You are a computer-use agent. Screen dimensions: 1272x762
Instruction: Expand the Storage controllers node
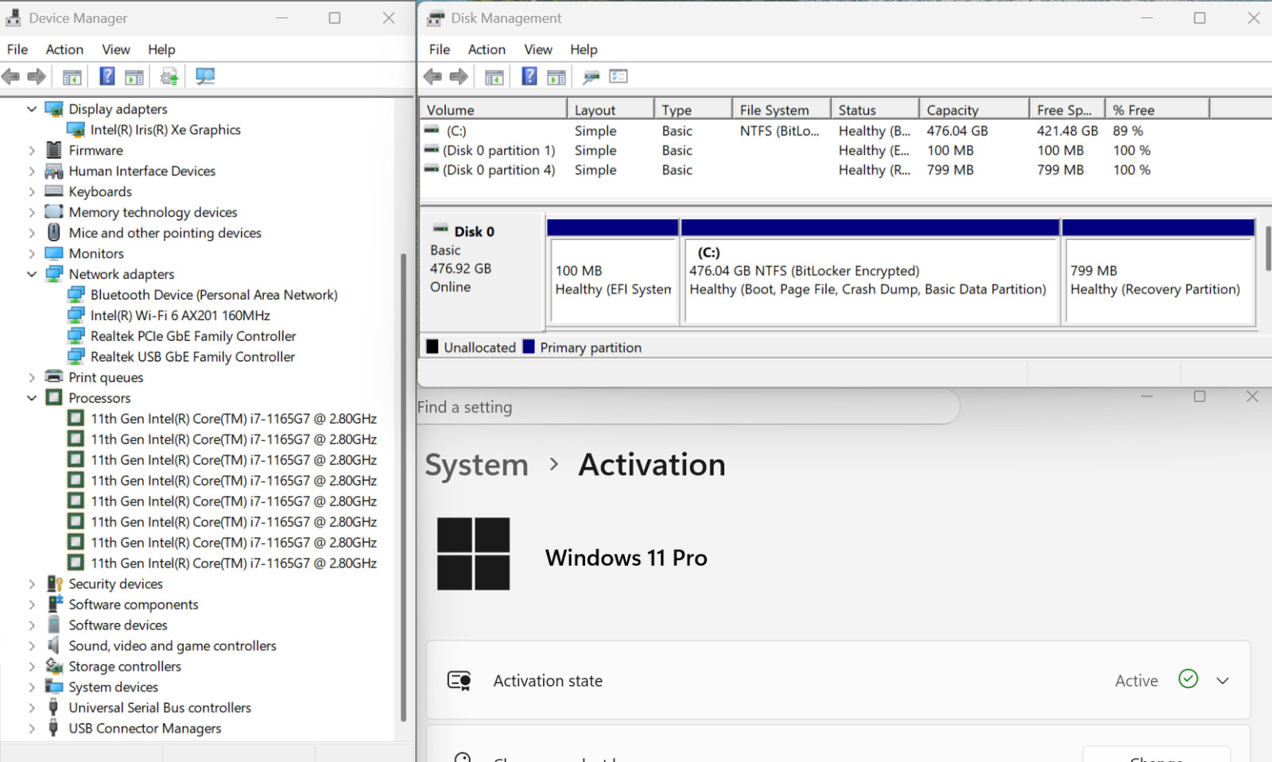click(x=32, y=667)
